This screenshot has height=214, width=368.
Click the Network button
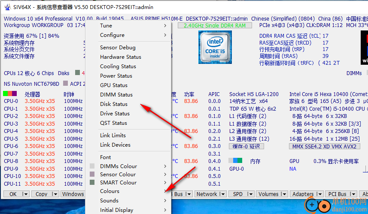[207, 194]
